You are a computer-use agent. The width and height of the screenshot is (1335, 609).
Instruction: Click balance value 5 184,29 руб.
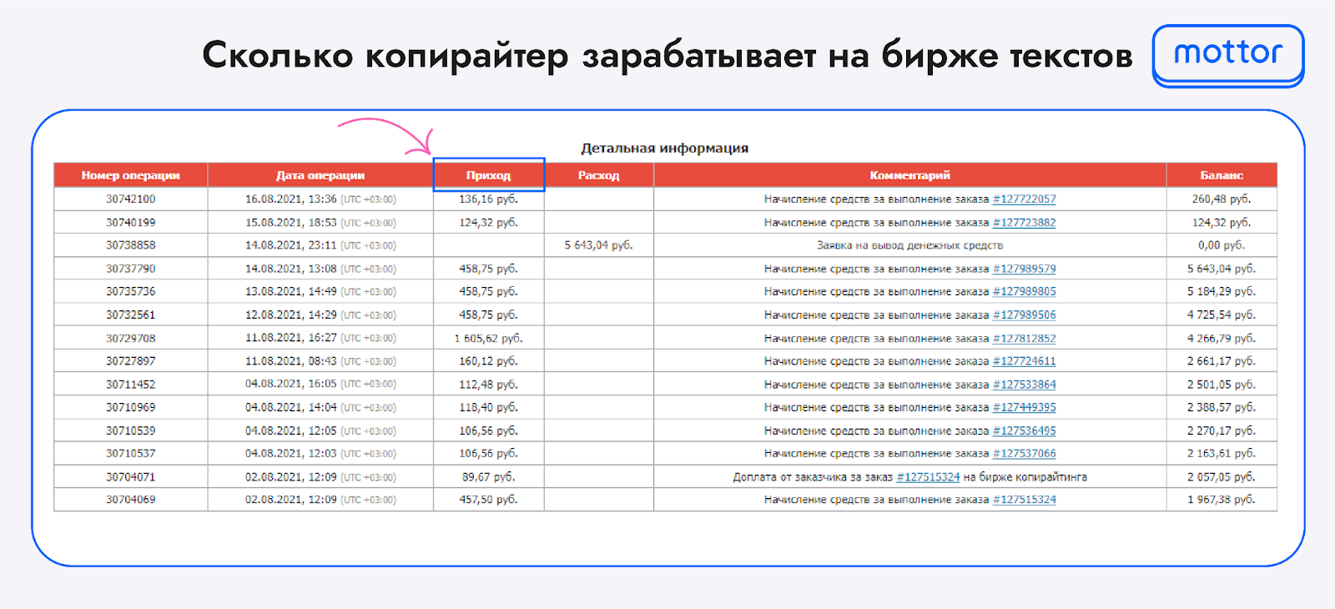tap(1222, 292)
